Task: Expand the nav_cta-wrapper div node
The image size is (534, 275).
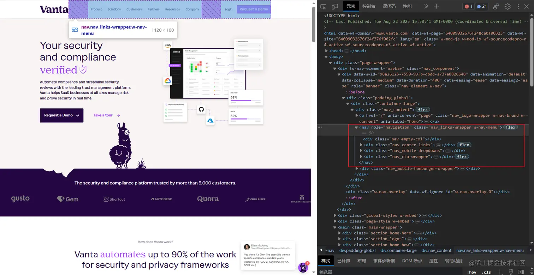Action: click(361, 157)
